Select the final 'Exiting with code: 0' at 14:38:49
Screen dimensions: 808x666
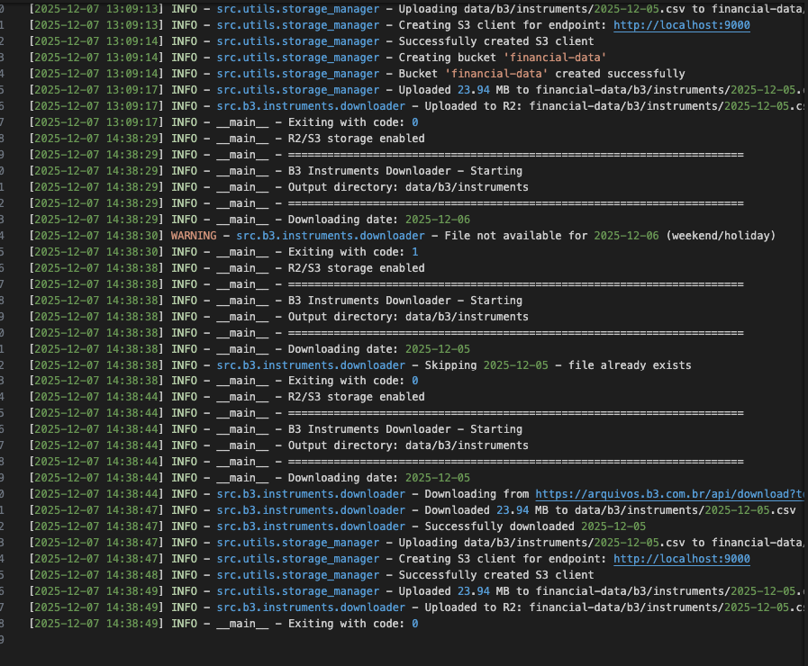352,624
